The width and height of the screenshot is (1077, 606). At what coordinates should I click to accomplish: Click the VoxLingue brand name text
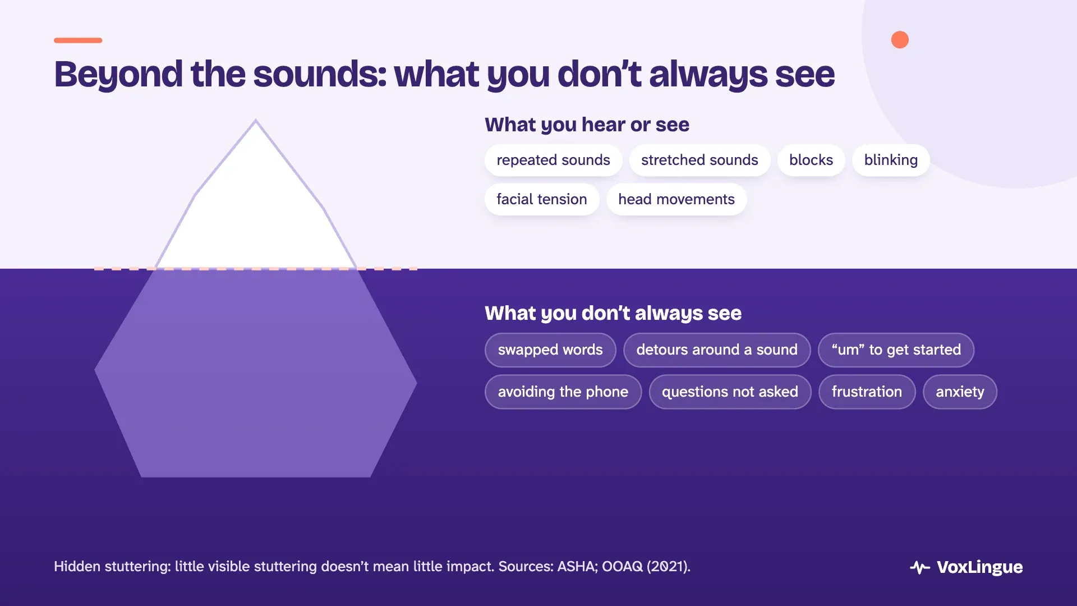pos(979,567)
